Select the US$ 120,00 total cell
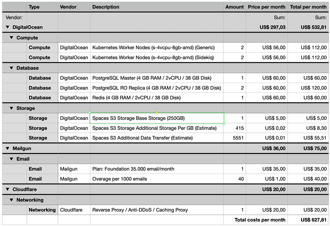Screen dimensions: 330x226 (x=308, y=88)
